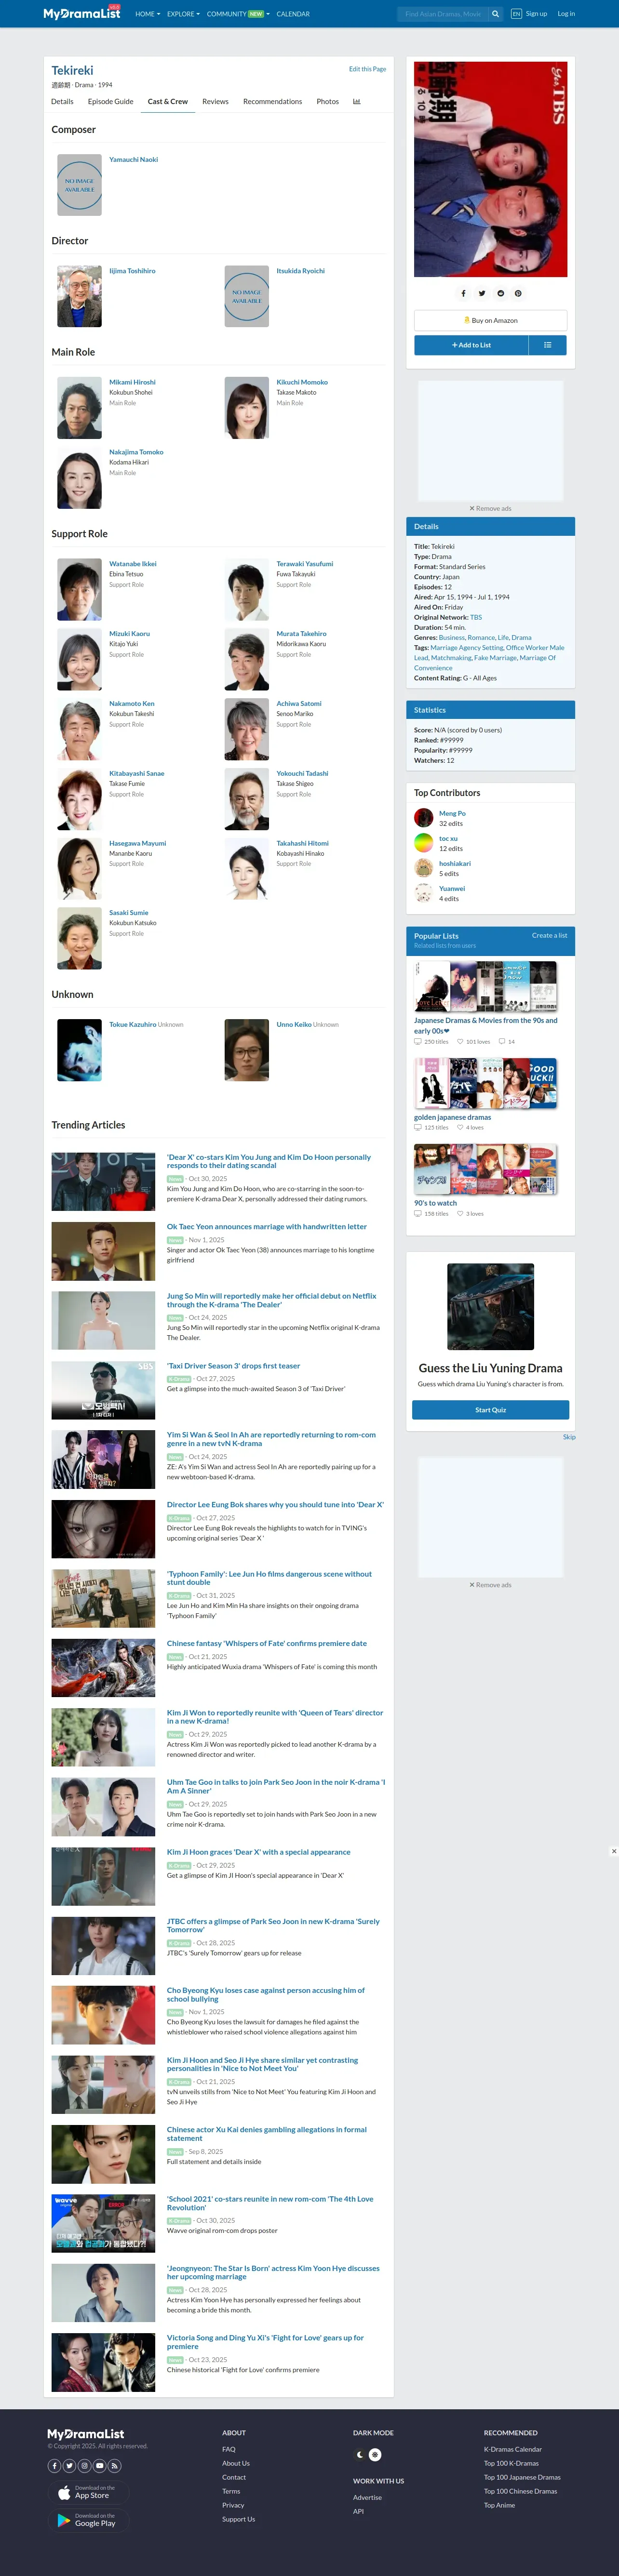
Task: Close the floating ad with the X
Action: 614,1851
